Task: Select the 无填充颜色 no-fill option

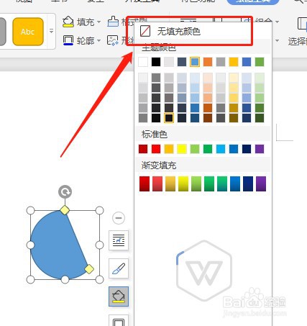Action: coord(203,32)
